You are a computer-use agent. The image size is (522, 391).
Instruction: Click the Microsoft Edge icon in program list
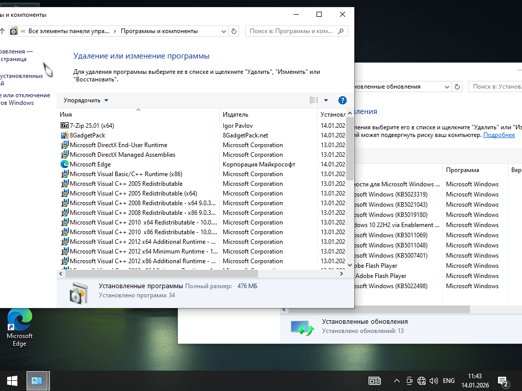point(65,164)
